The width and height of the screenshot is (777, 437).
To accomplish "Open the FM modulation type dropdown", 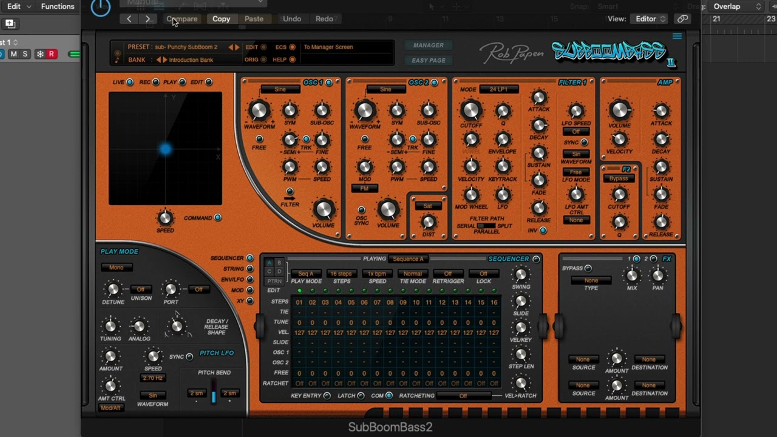I will 364,188.
